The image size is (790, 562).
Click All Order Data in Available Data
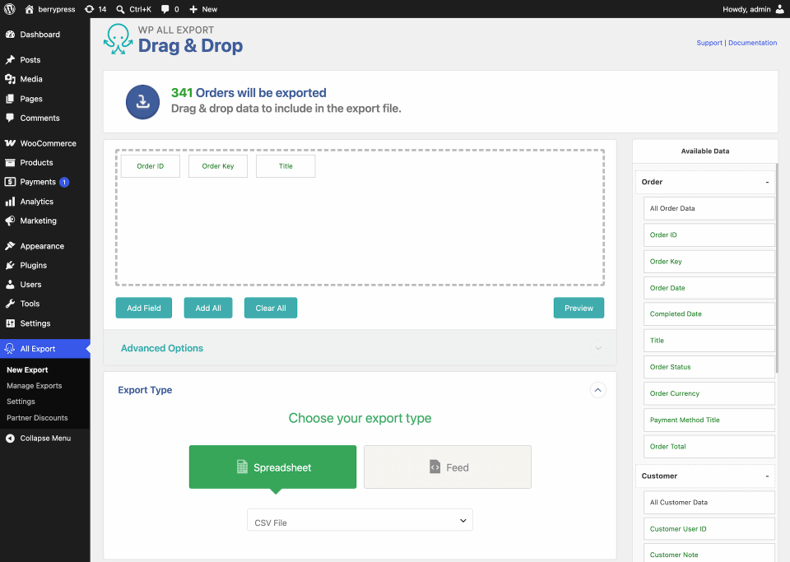(x=709, y=208)
